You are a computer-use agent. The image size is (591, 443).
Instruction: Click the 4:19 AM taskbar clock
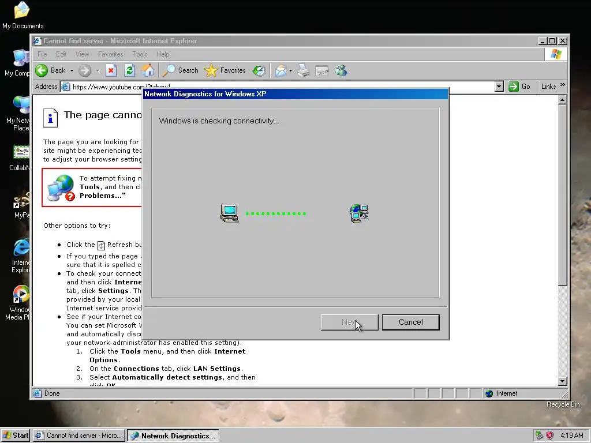[572, 436]
